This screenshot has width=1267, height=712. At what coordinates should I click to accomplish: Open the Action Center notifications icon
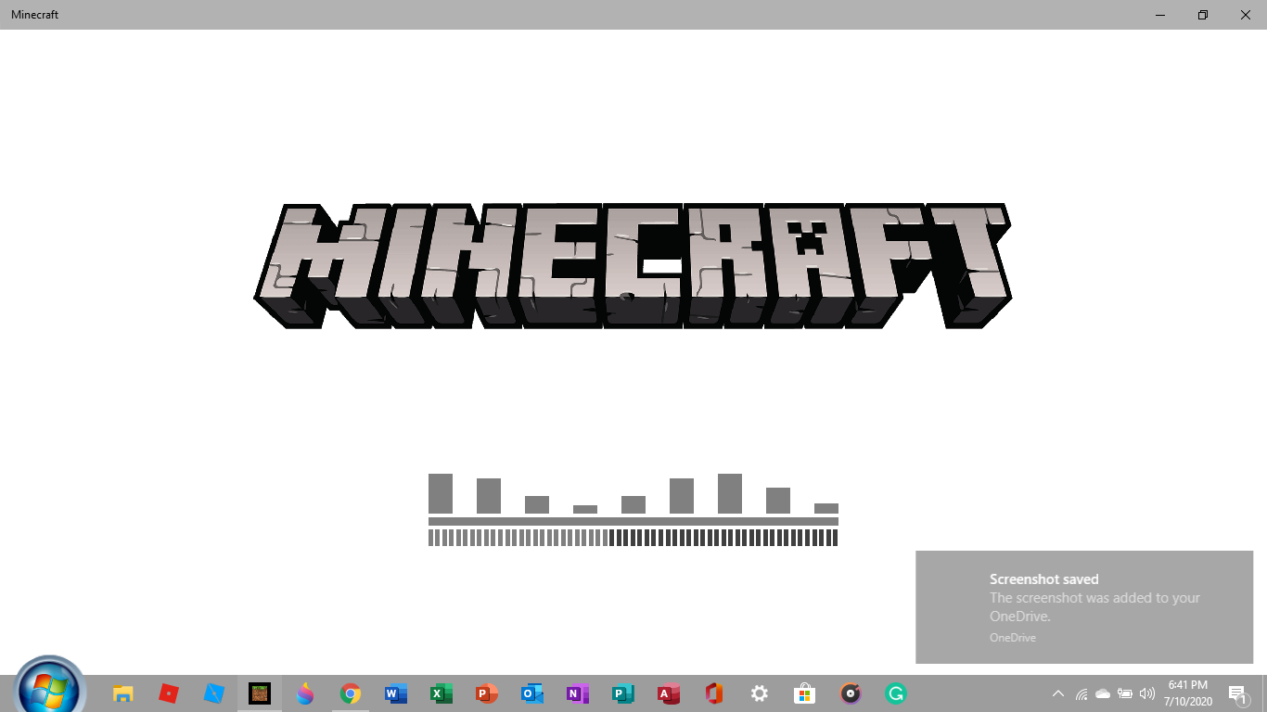1237,693
